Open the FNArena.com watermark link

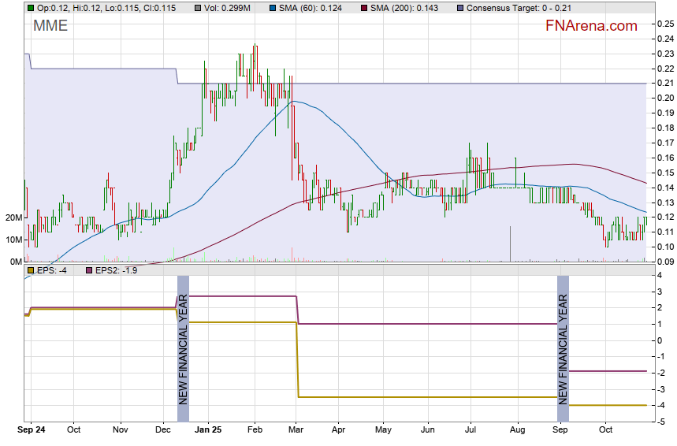coord(590,26)
